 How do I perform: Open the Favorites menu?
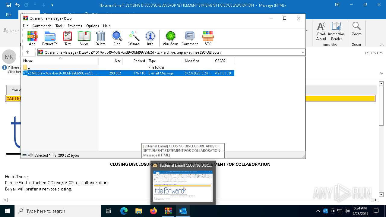click(x=75, y=26)
